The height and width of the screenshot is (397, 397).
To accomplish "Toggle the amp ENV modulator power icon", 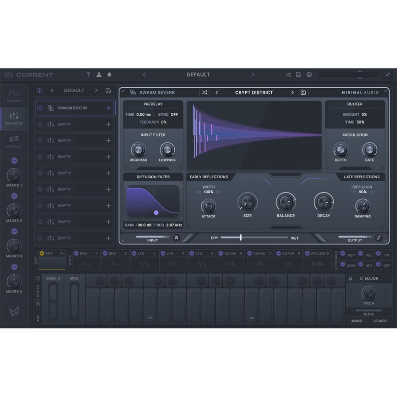I will [x=42, y=254].
